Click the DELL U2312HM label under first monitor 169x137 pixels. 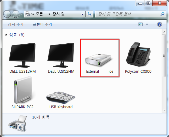click(22, 72)
